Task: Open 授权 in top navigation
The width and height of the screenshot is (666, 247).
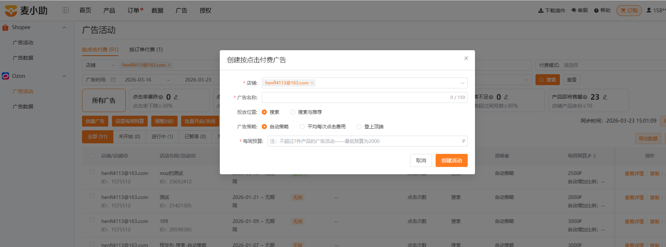Action: (x=206, y=11)
